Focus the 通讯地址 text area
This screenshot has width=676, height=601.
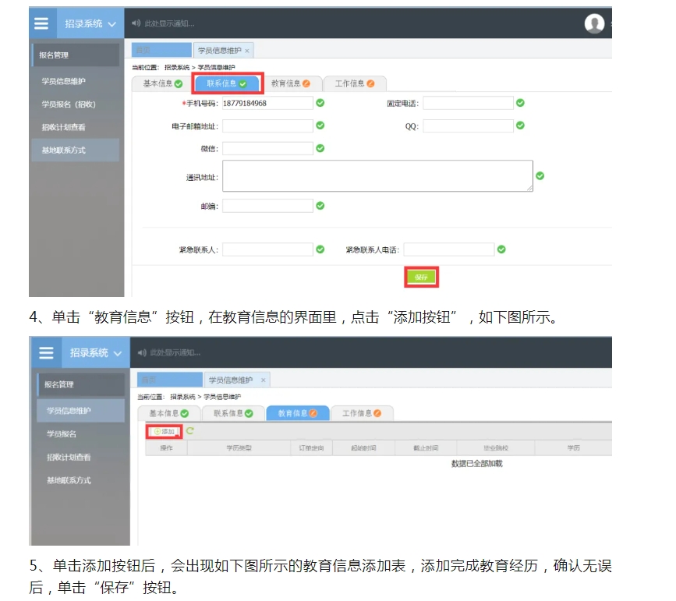pos(377,176)
